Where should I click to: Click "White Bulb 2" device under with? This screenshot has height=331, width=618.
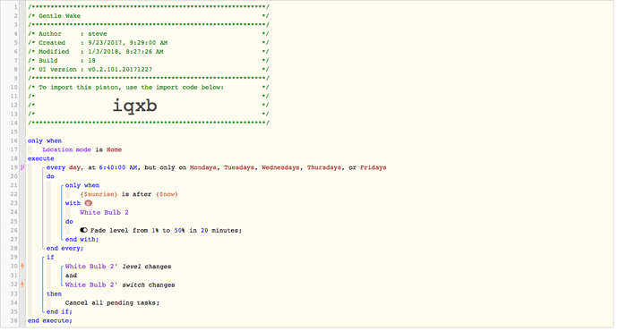tap(104, 212)
